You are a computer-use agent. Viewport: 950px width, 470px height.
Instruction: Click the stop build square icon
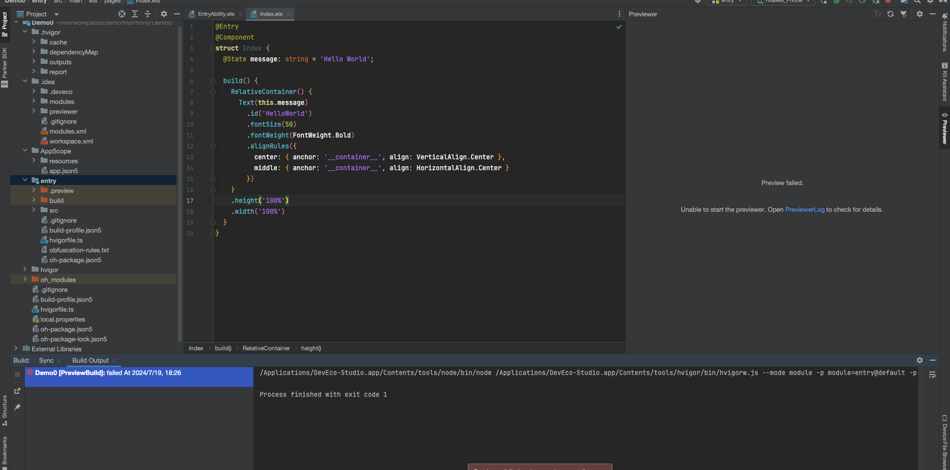pyautogui.click(x=17, y=375)
